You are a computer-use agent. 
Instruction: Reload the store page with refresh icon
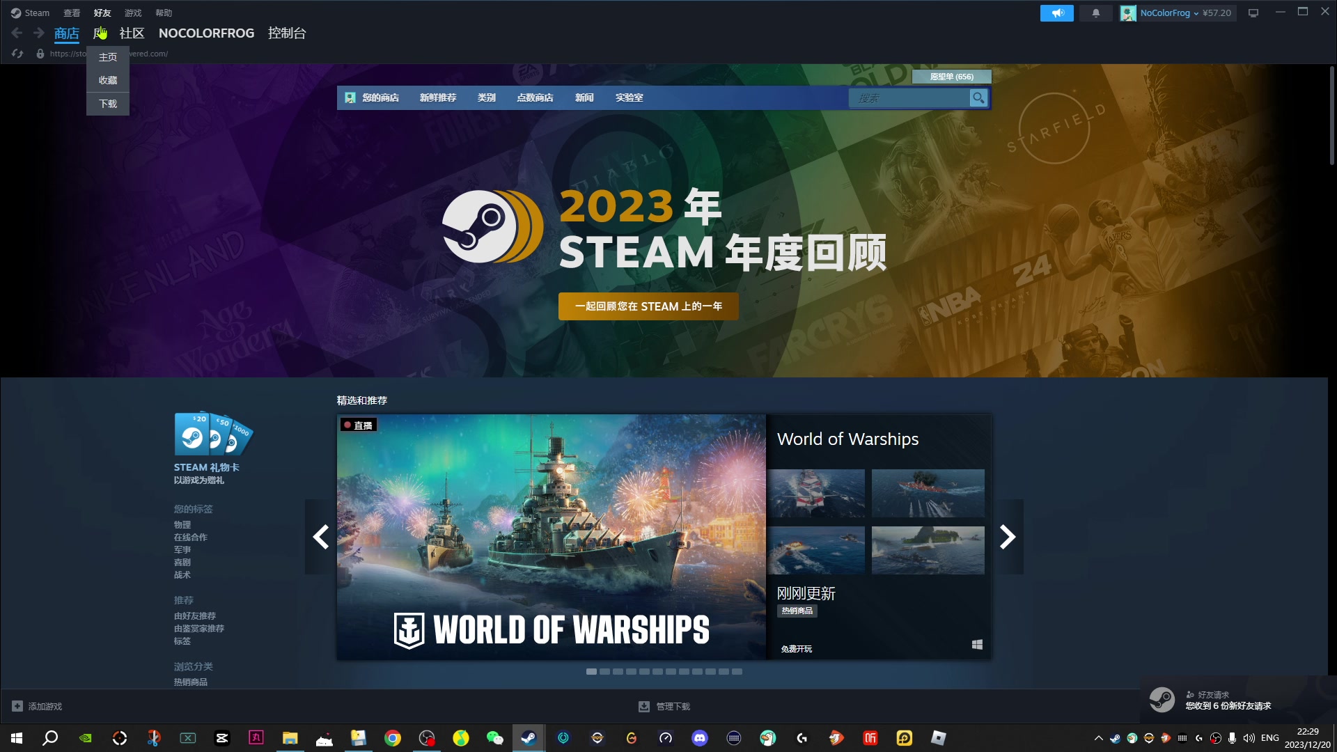point(17,54)
